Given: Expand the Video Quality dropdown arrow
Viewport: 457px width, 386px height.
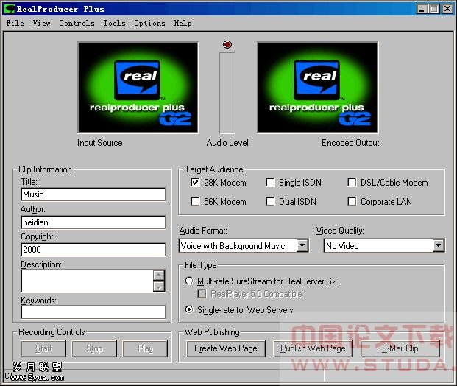Looking at the screenshot, I should (x=438, y=245).
